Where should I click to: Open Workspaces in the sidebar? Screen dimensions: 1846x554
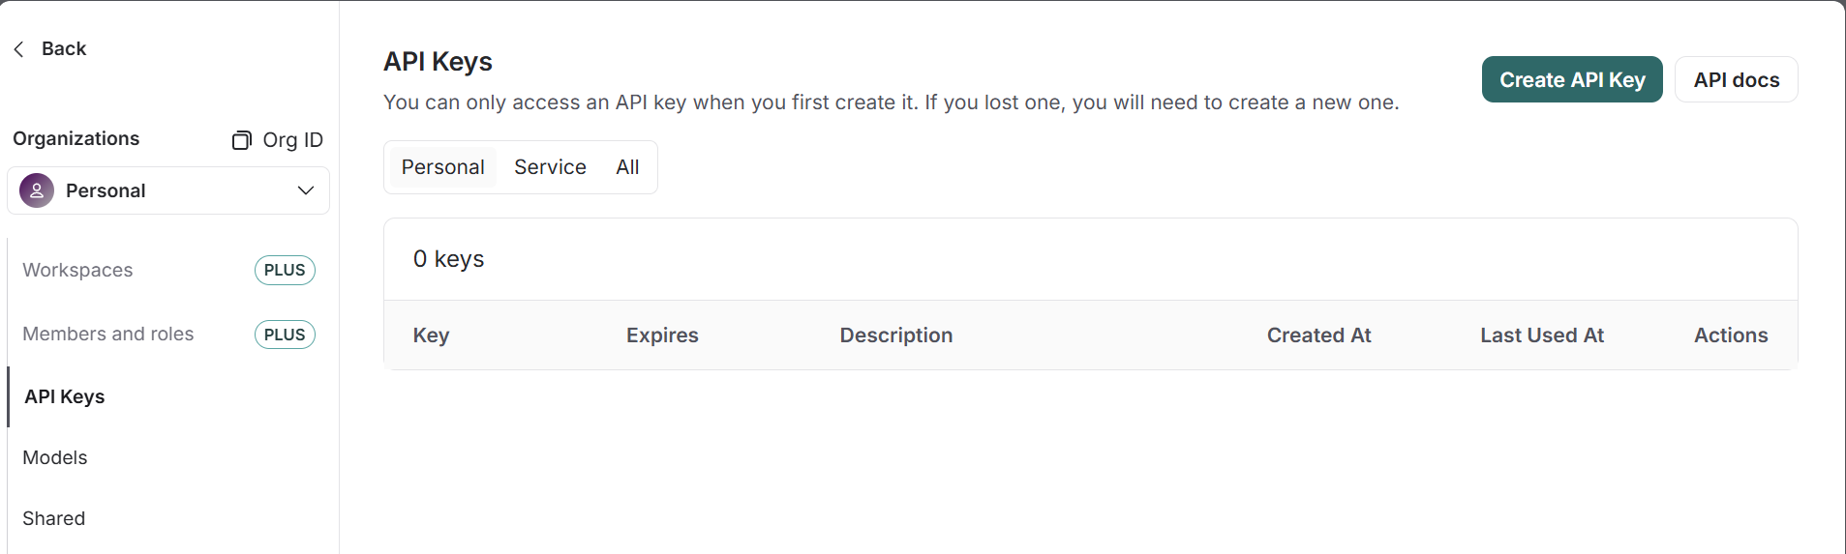[x=77, y=270]
